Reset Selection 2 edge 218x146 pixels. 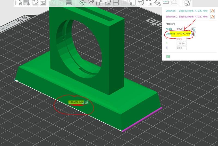tap(213, 17)
